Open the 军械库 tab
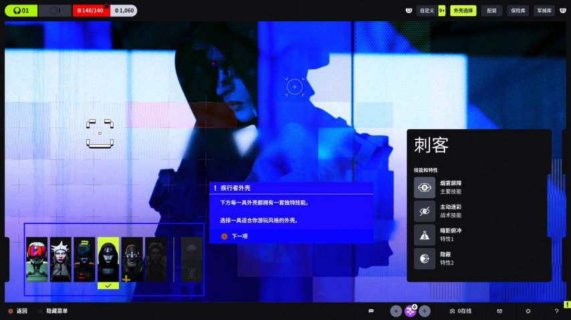 544,11
